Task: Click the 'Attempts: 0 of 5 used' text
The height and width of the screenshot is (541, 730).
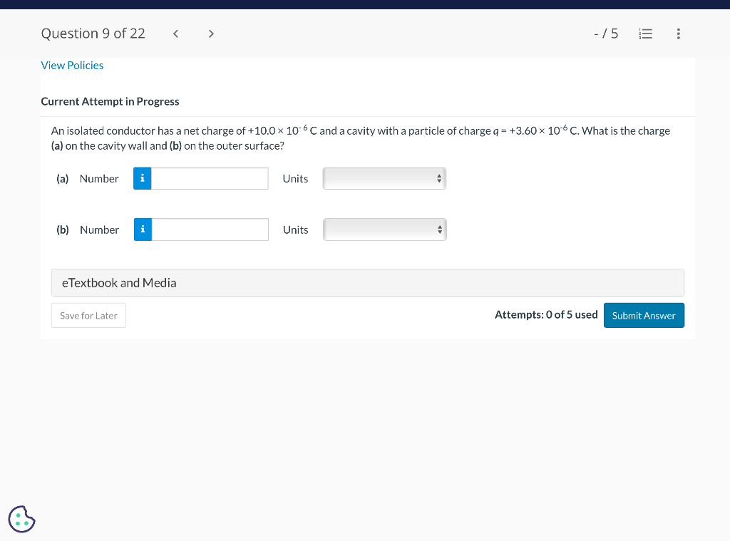Action: point(546,315)
